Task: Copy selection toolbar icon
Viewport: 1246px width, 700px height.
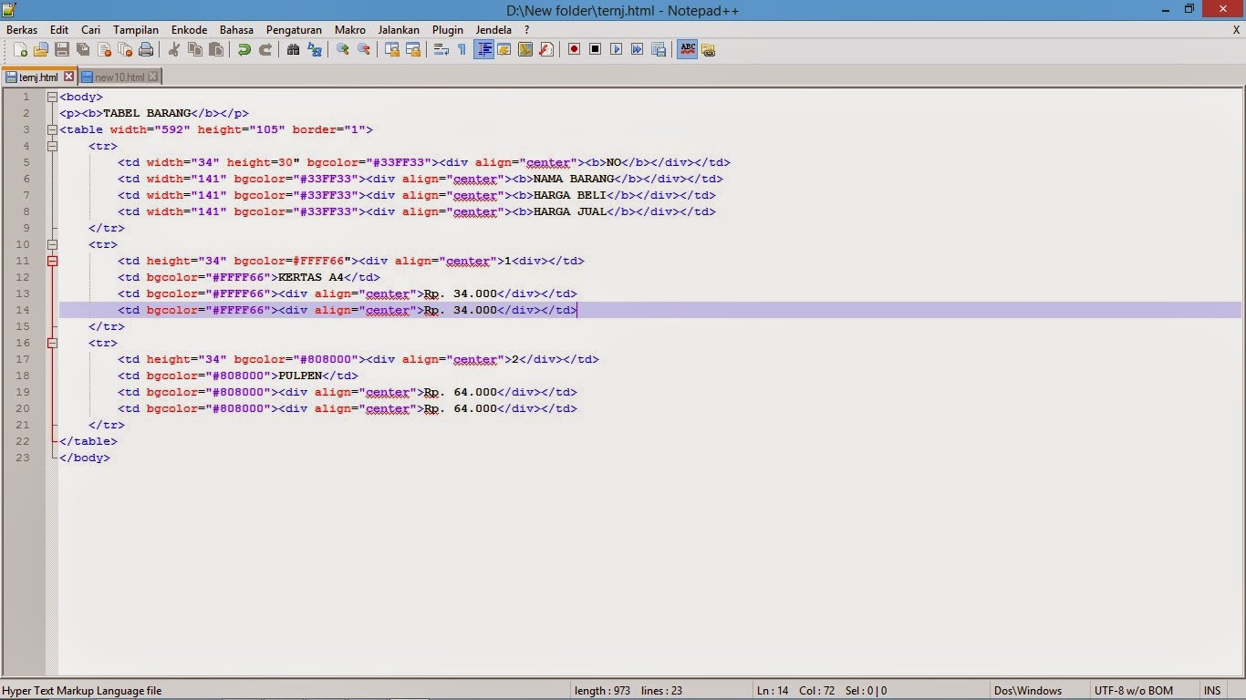Action: pos(194,49)
